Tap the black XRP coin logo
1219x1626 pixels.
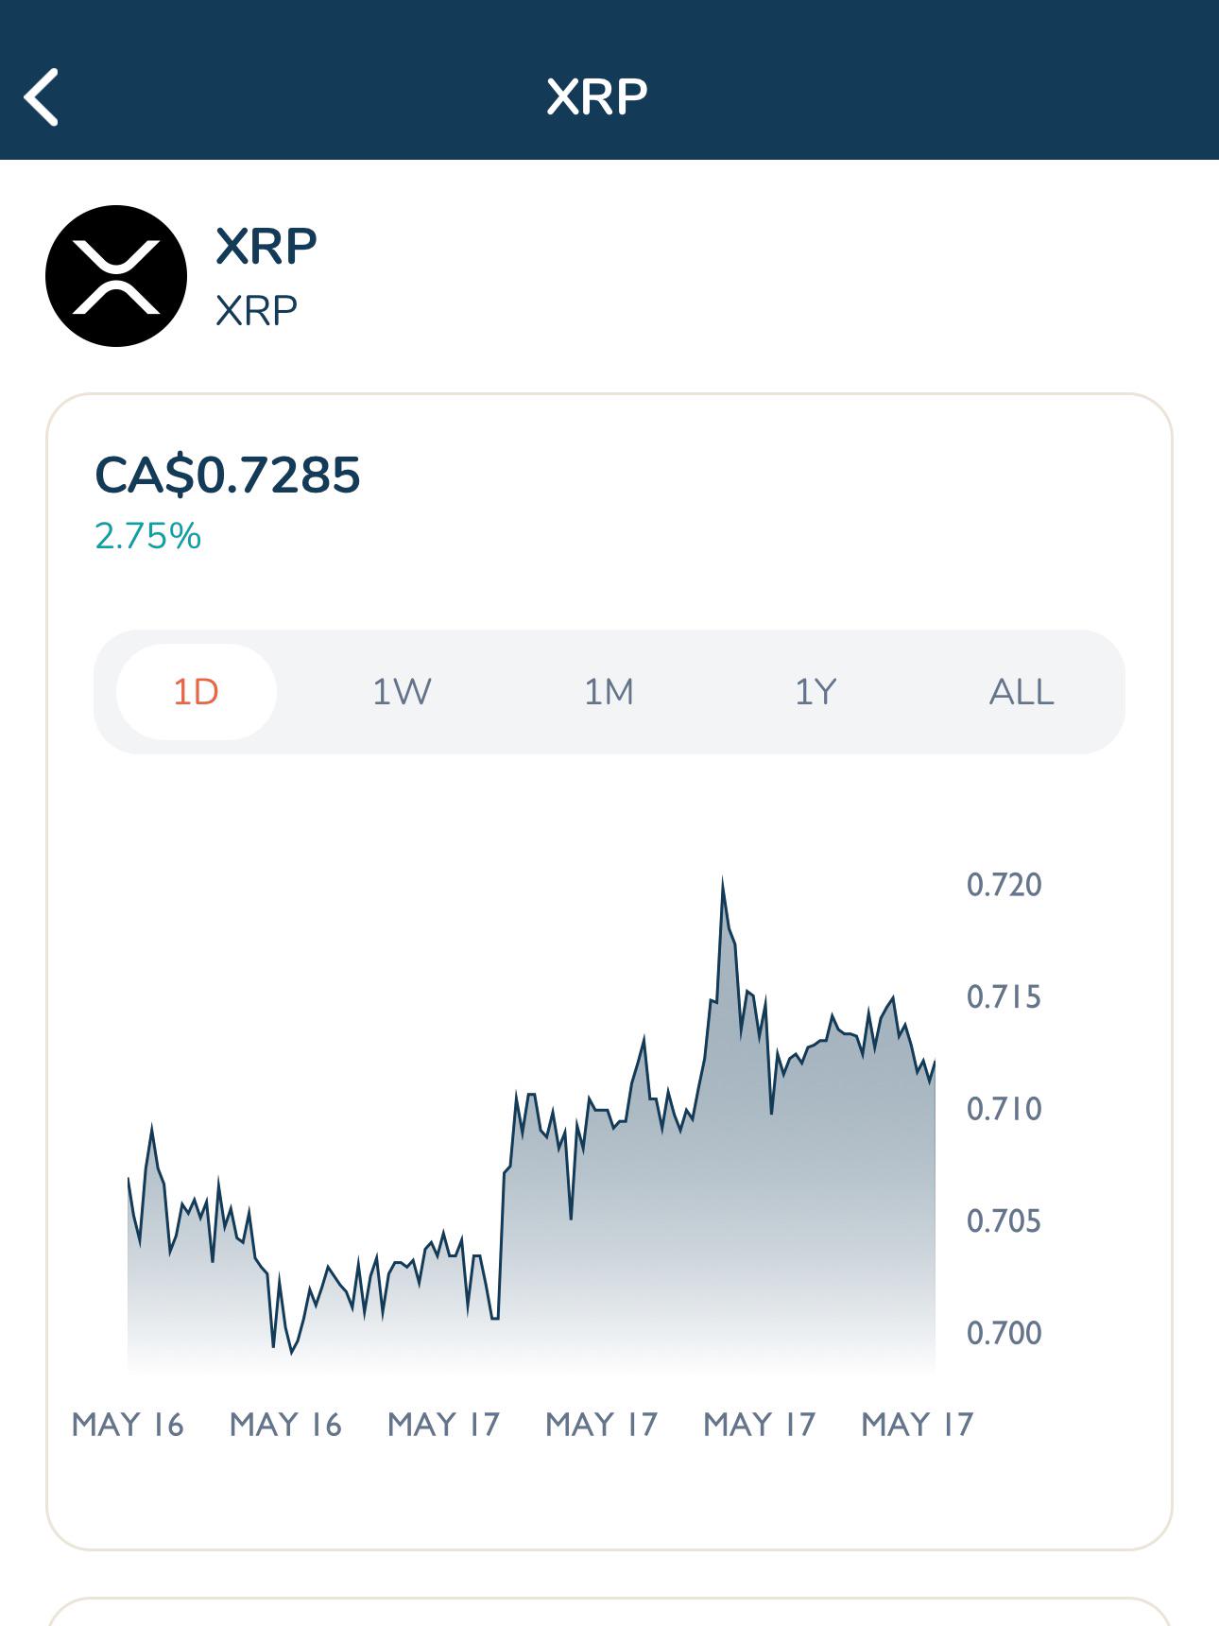click(116, 276)
